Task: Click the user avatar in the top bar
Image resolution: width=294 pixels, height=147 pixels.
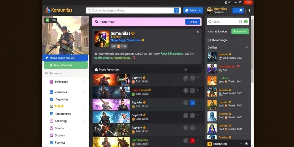Action: pos(210,11)
